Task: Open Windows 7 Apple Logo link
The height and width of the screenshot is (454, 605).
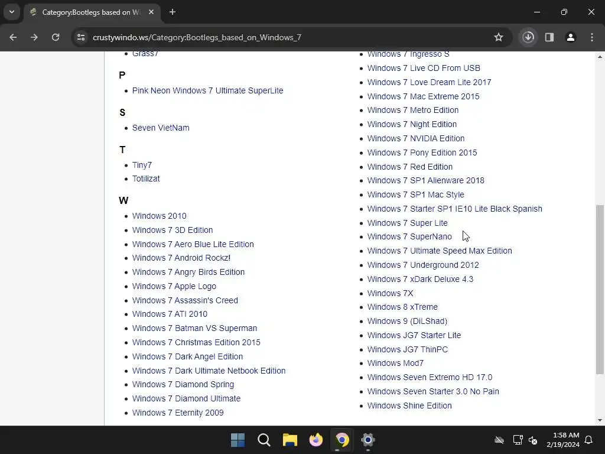Action: tap(174, 287)
